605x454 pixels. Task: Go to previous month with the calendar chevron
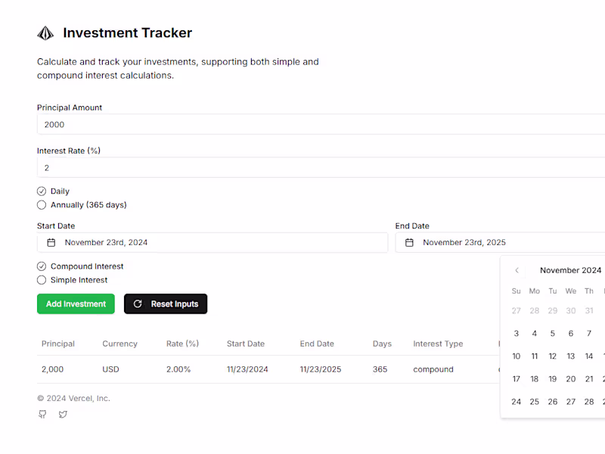click(x=517, y=270)
